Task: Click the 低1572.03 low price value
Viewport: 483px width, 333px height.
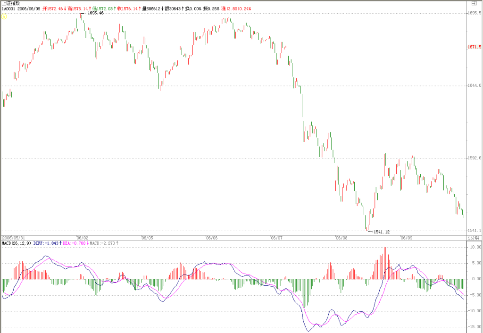Action: tap(102, 8)
